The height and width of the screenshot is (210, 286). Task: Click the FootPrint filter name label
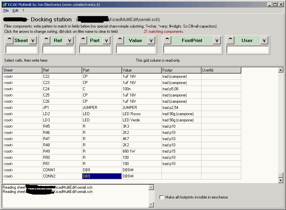click(192, 40)
